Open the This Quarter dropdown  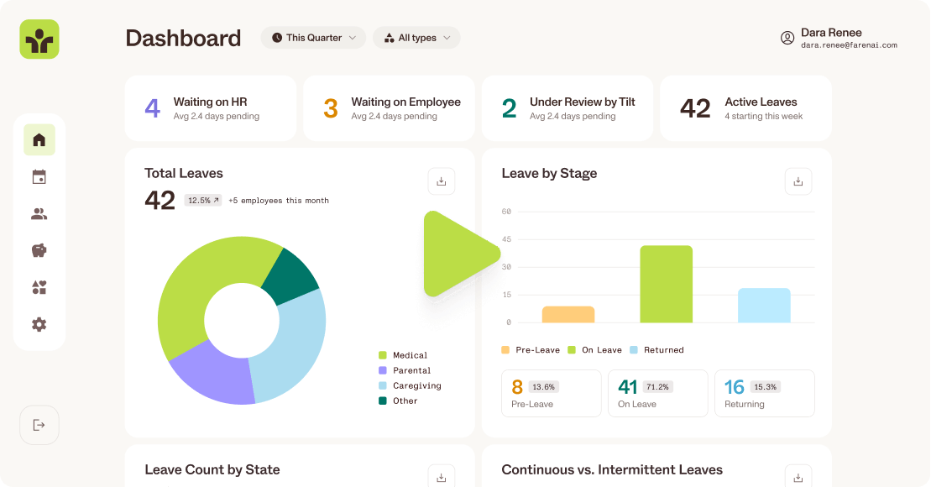click(312, 37)
